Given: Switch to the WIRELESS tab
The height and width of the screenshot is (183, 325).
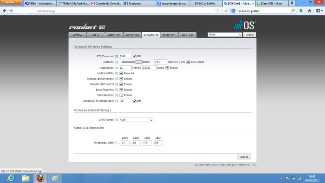Looking at the screenshot, I should 114,35.
